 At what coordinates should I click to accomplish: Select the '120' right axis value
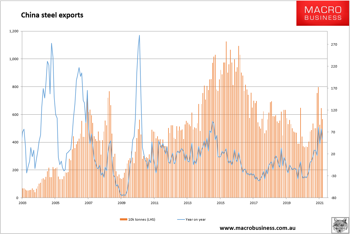coord(334,110)
